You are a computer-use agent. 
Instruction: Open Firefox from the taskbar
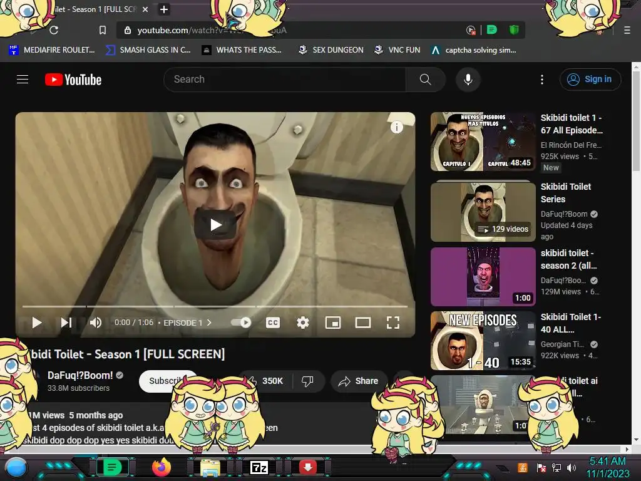(x=161, y=467)
